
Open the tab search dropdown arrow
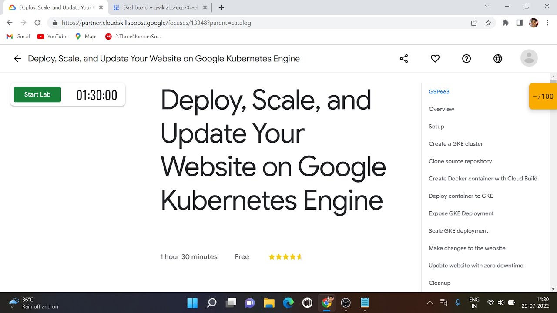(x=487, y=7)
